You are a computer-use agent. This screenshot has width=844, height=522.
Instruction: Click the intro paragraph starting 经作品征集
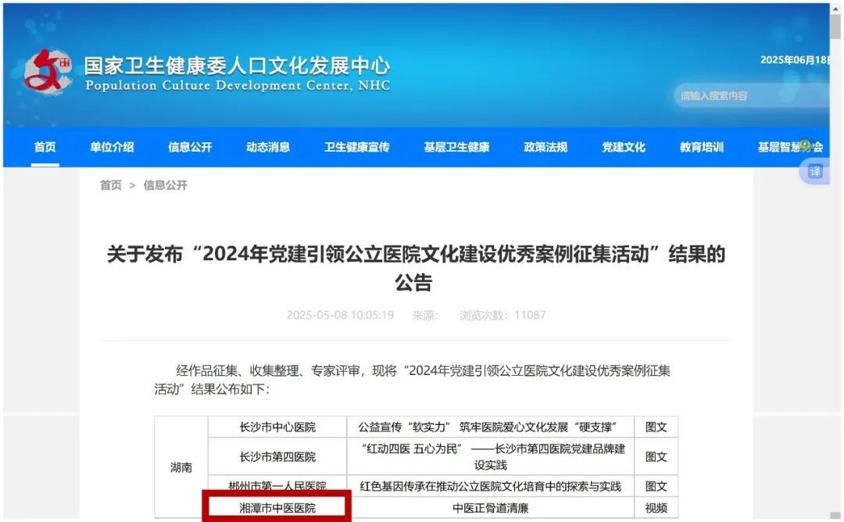click(413, 380)
